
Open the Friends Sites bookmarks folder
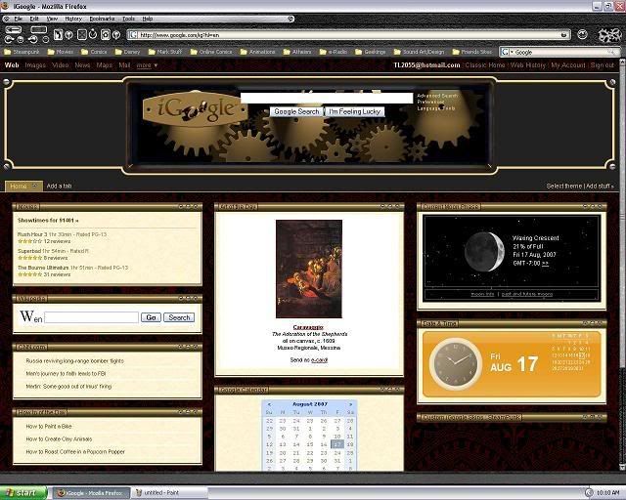[471, 52]
